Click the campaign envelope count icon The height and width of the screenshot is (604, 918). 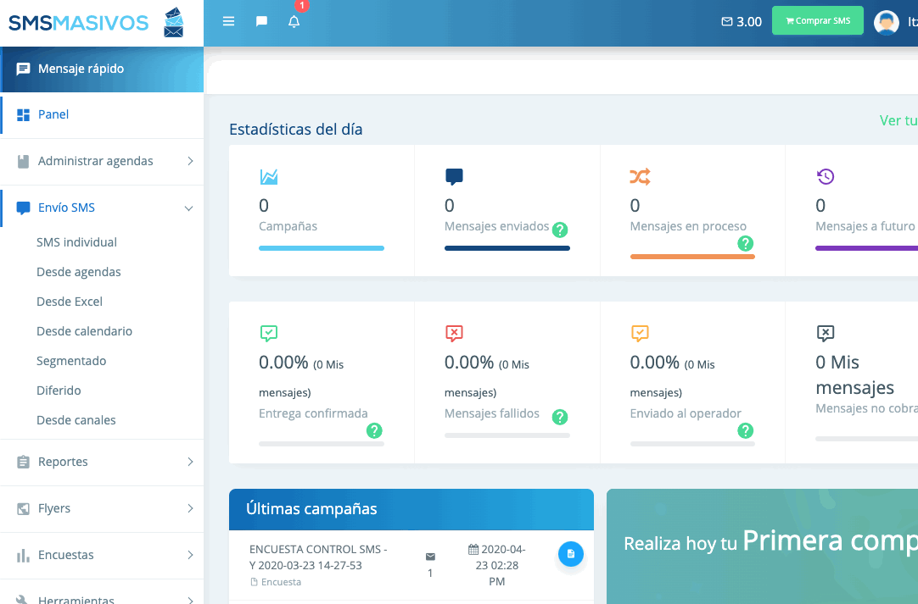click(430, 557)
